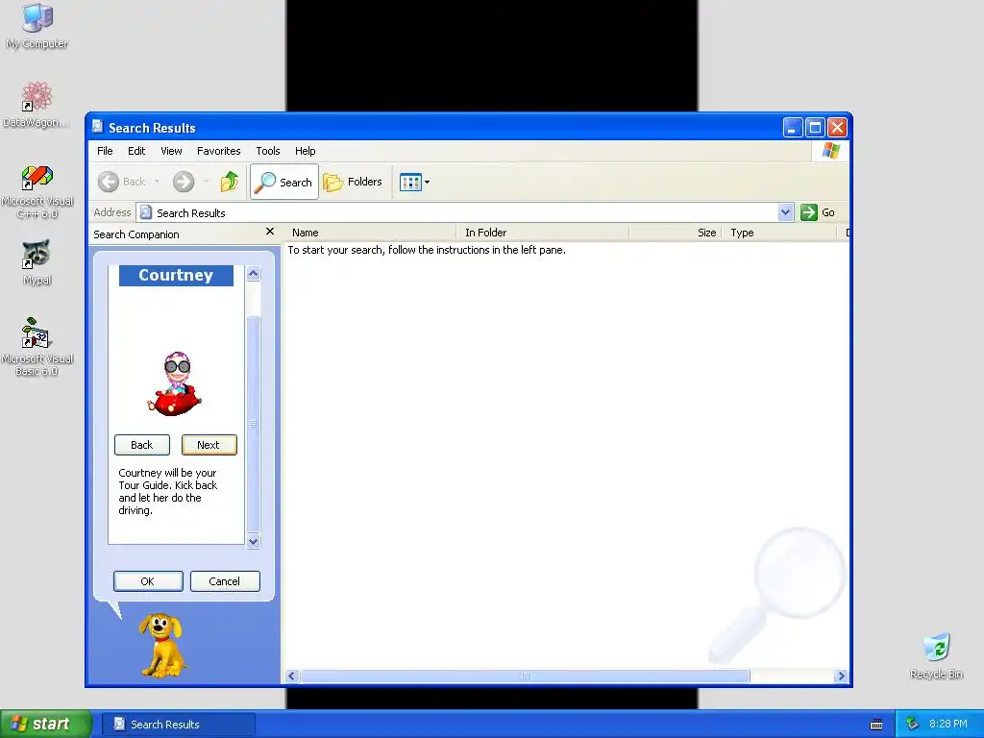Go up one folder level
984x738 pixels.
229,182
